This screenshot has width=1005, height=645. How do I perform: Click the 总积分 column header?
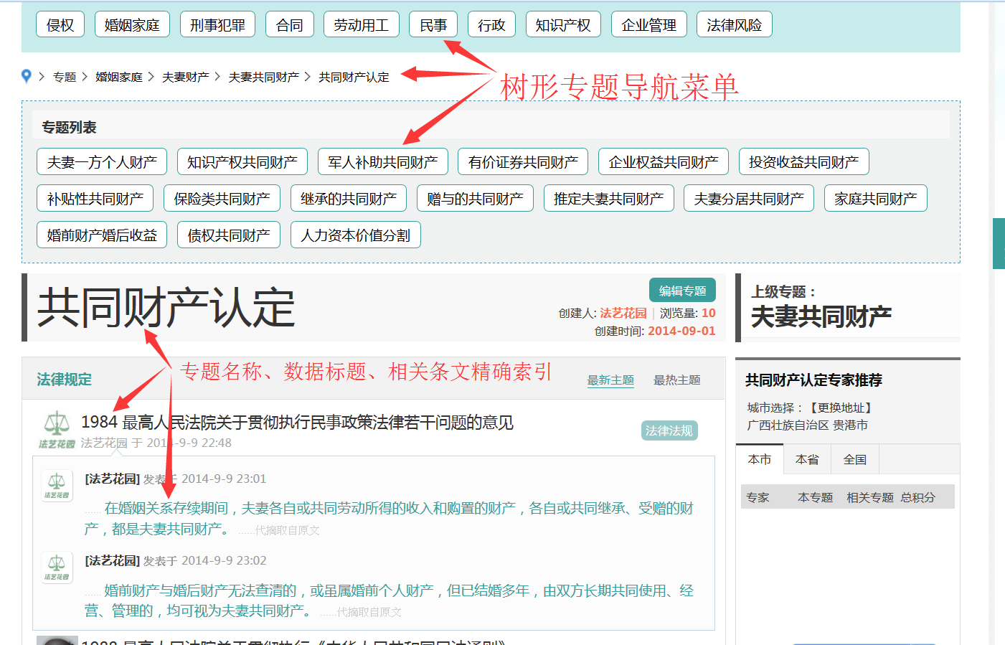[x=918, y=497]
